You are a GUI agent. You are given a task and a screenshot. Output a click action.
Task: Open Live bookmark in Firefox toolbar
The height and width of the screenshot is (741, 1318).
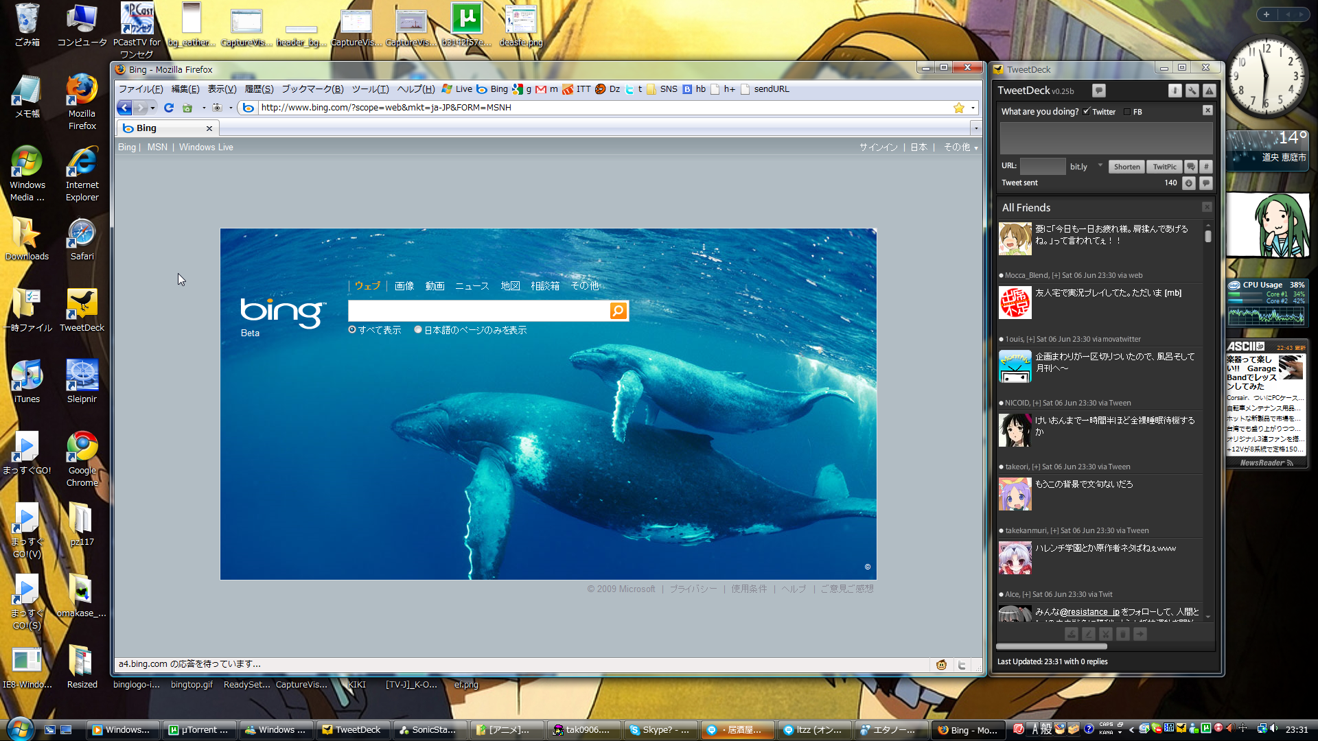pos(457,89)
